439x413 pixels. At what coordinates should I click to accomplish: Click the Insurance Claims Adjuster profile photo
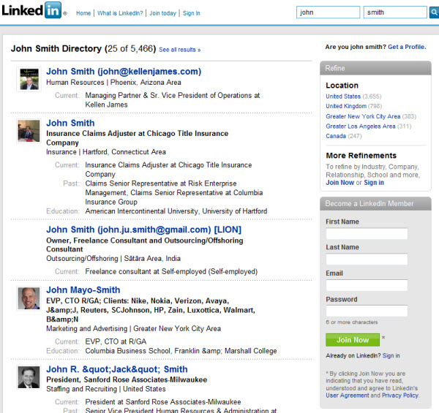click(29, 131)
